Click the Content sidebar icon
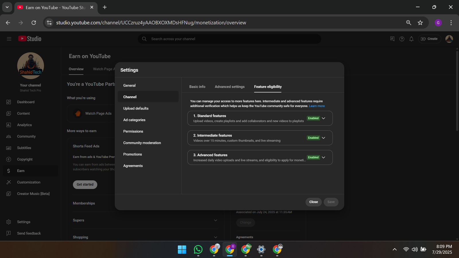459x258 pixels. (9, 114)
